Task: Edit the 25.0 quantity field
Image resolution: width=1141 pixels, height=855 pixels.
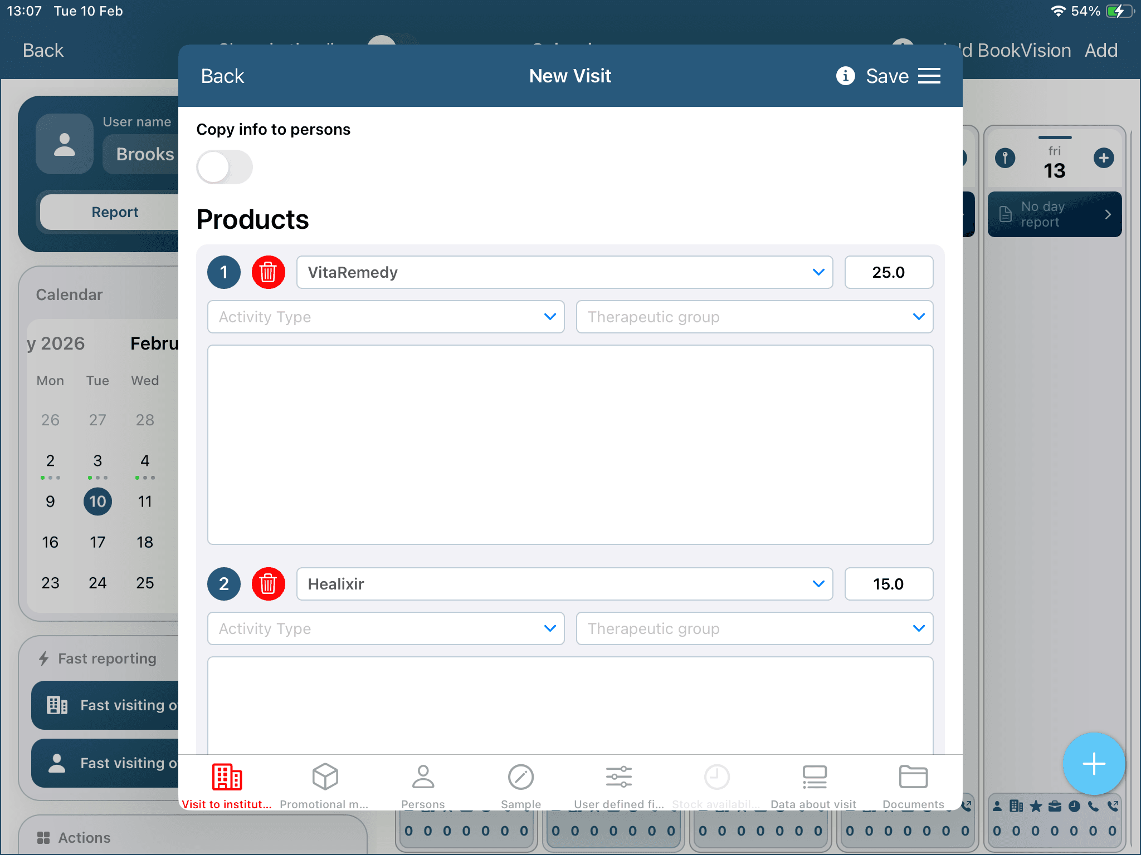Action: click(888, 272)
